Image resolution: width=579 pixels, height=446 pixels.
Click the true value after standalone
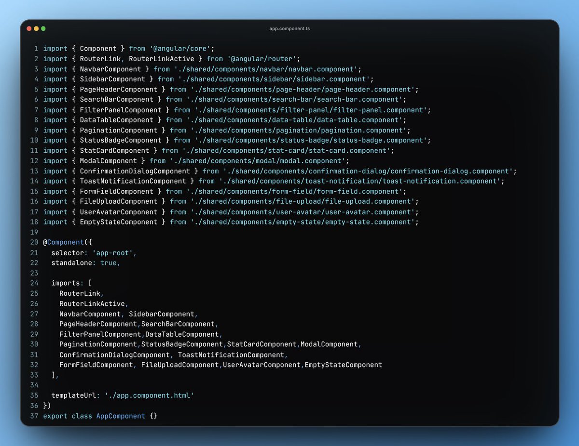pos(108,263)
